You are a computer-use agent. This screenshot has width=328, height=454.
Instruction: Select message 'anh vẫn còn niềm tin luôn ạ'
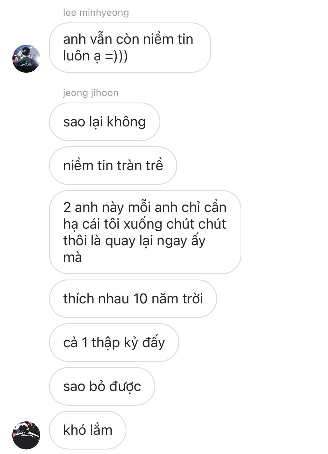[x=130, y=47]
